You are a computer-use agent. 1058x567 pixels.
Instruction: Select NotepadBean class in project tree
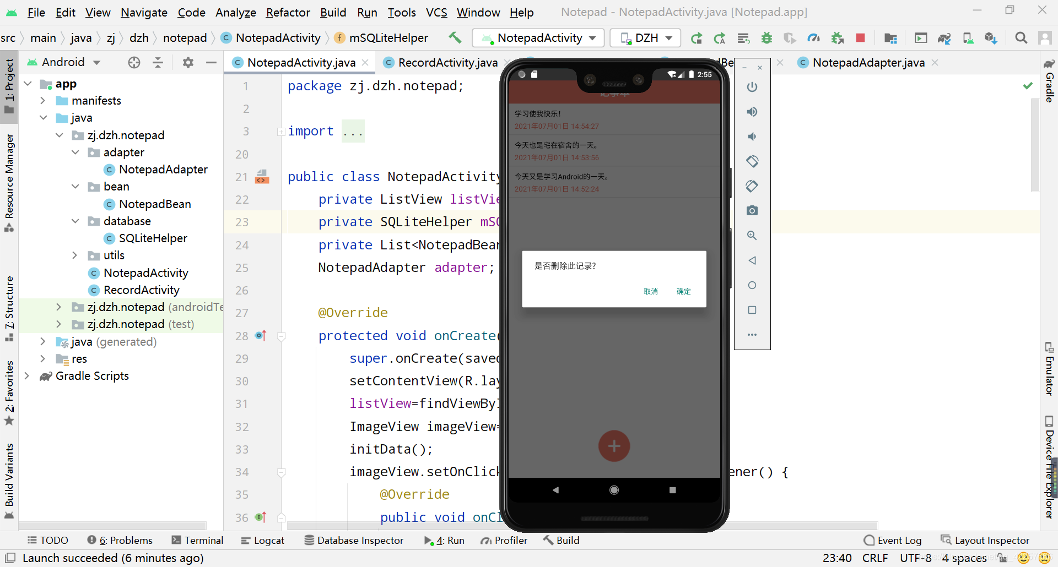coord(155,204)
